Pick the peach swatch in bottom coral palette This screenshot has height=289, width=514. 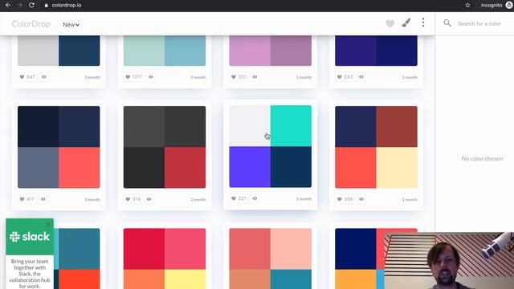(x=291, y=249)
